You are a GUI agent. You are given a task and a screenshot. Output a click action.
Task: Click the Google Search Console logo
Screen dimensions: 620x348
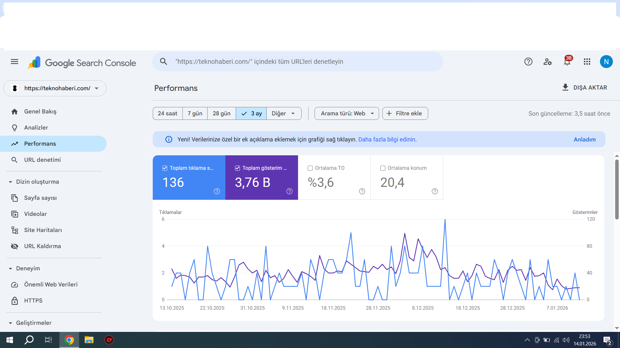[x=82, y=63]
